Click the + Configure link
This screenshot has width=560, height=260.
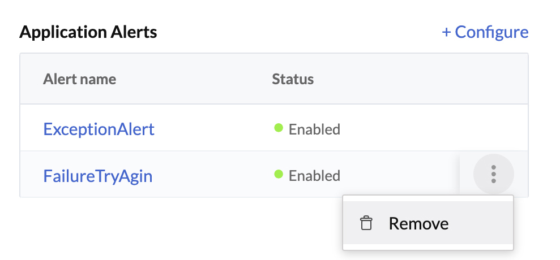click(x=485, y=32)
